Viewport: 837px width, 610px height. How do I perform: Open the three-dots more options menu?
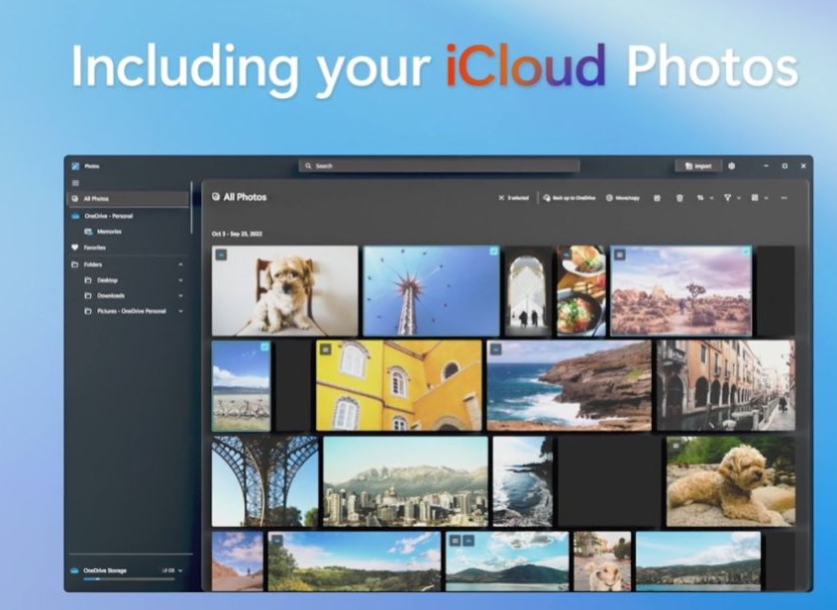coord(784,198)
